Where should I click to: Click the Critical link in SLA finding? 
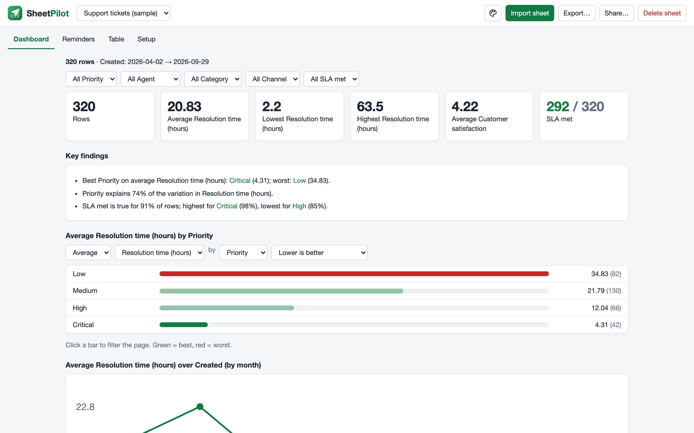click(227, 206)
